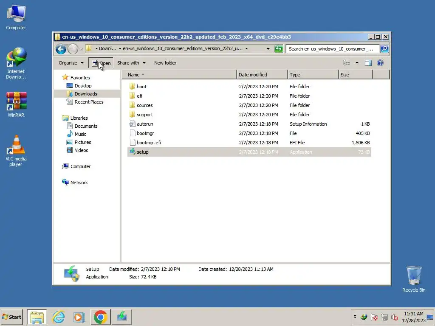This screenshot has width=435, height=326.
Task: Click the New folder button
Action: tap(165, 63)
